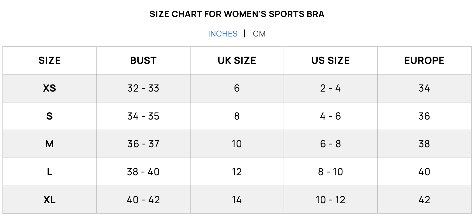Click UK size 14 cell
The width and height of the screenshot is (476, 219).
(237, 200)
